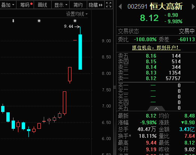Click the fullscreen expand icon

coord(108,5)
